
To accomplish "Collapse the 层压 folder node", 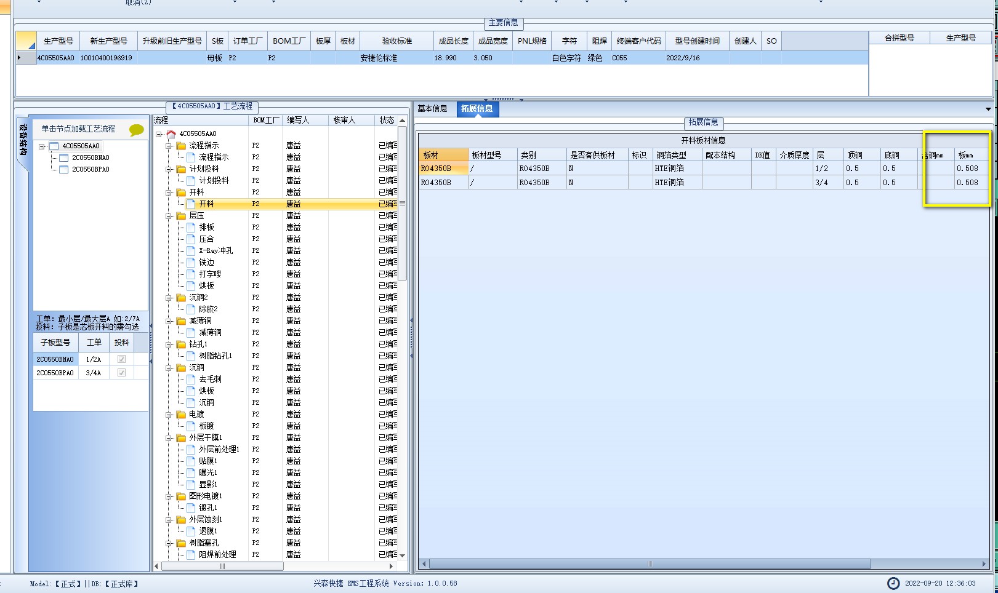I will (x=169, y=216).
